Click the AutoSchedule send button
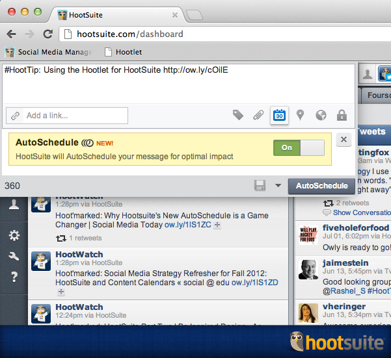 click(321, 186)
